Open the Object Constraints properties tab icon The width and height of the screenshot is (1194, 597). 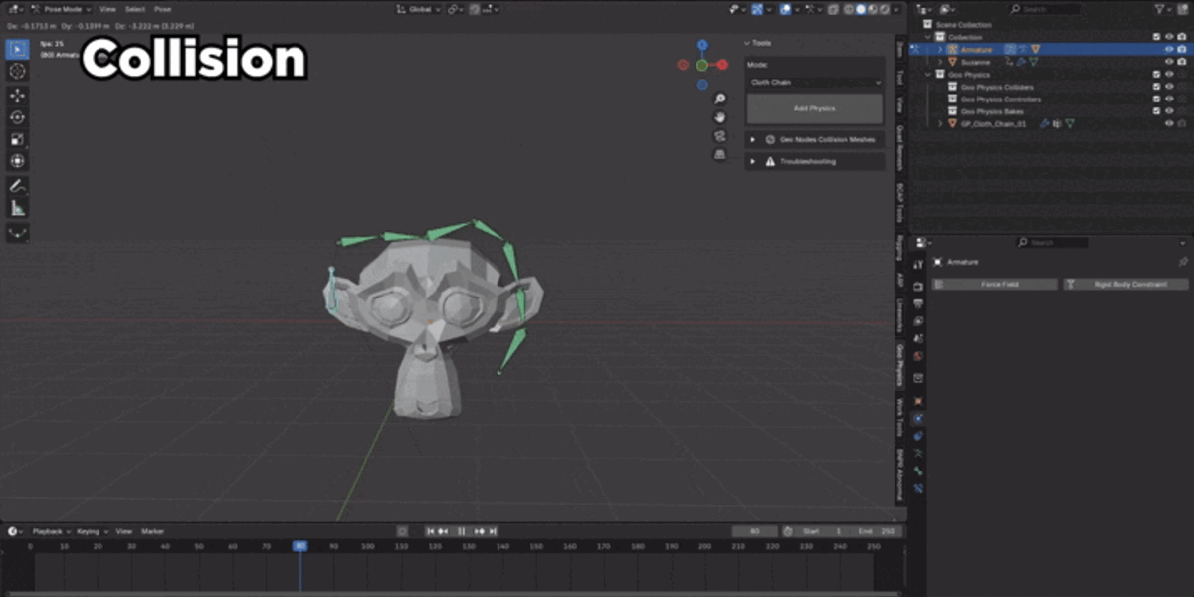[918, 435]
